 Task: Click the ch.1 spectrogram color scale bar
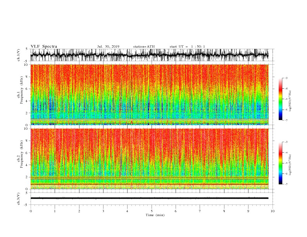pos(280,99)
